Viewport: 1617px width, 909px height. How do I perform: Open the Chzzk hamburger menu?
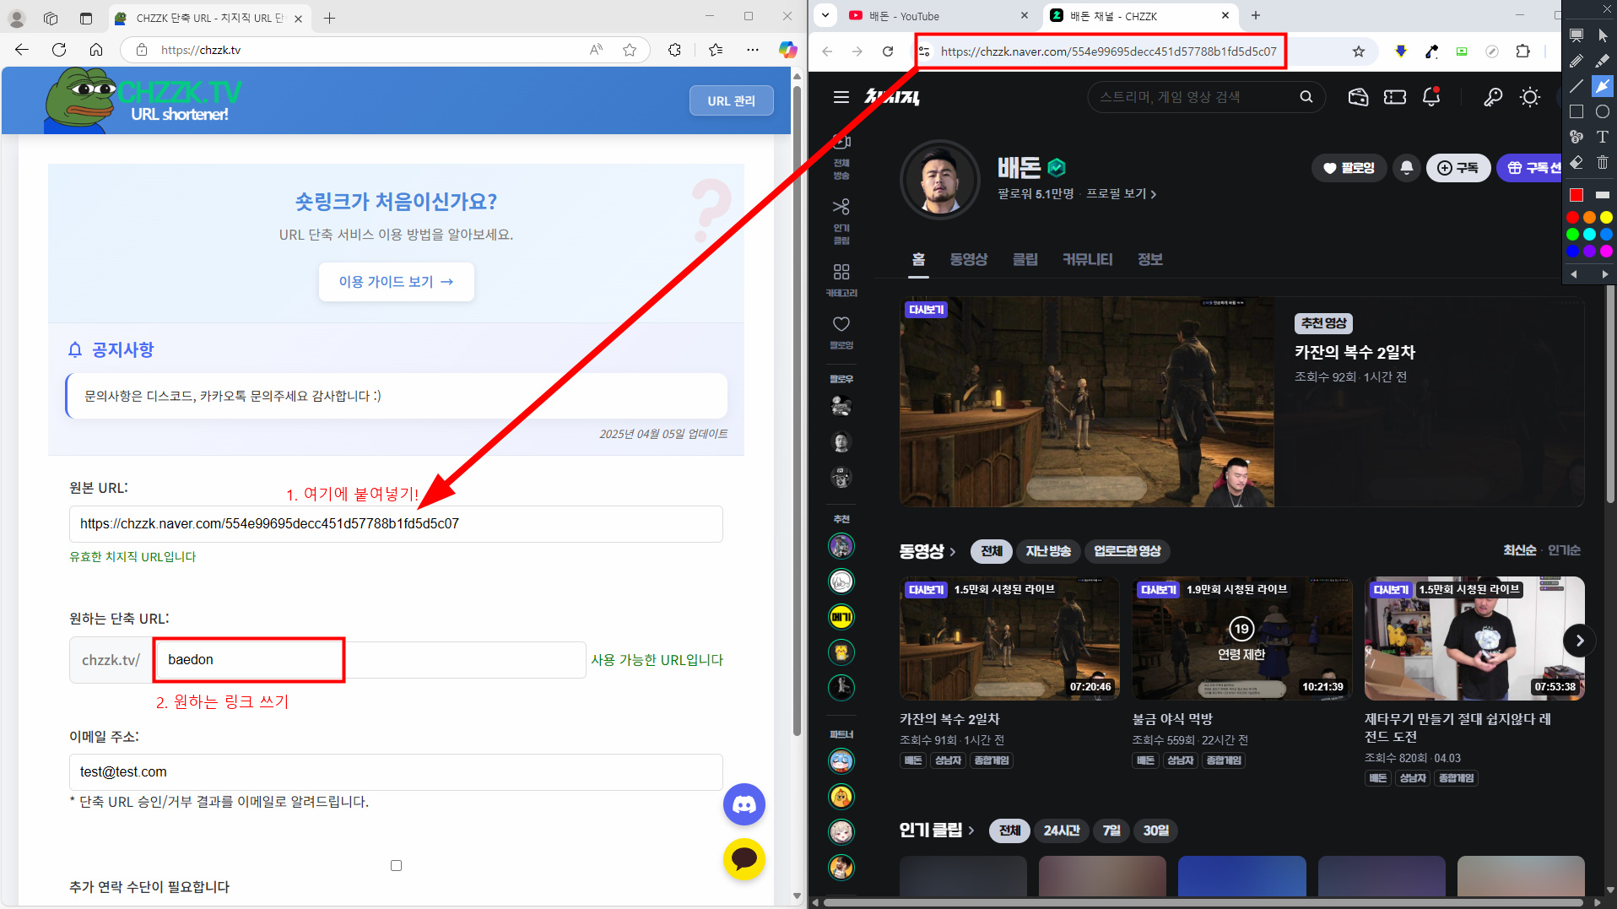tap(841, 97)
